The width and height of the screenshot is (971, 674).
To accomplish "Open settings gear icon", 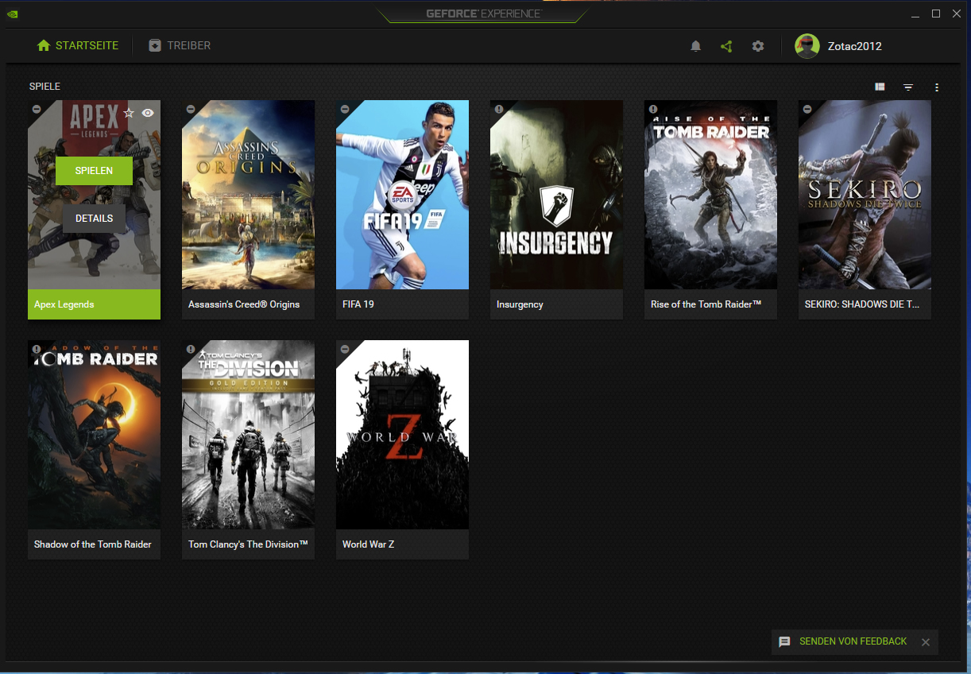I will point(758,46).
